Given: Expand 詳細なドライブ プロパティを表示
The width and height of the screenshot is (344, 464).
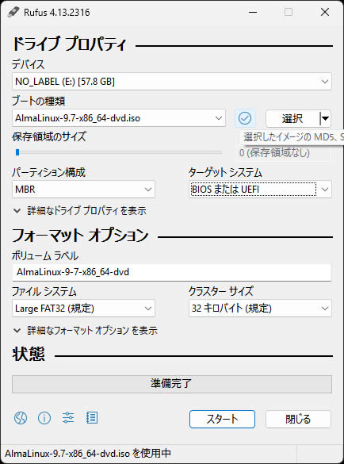Looking at the screenshot, I should coord(80,211).
